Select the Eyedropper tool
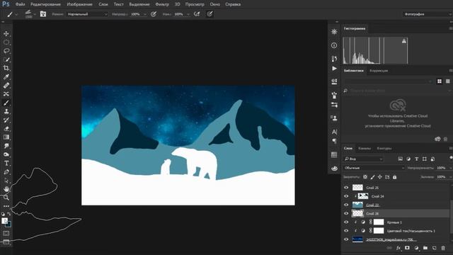453x255 pixels. tap(6, 77)
